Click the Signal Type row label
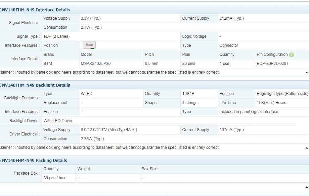Viewport: 309px width, 196px height. [x=28, y=36]
